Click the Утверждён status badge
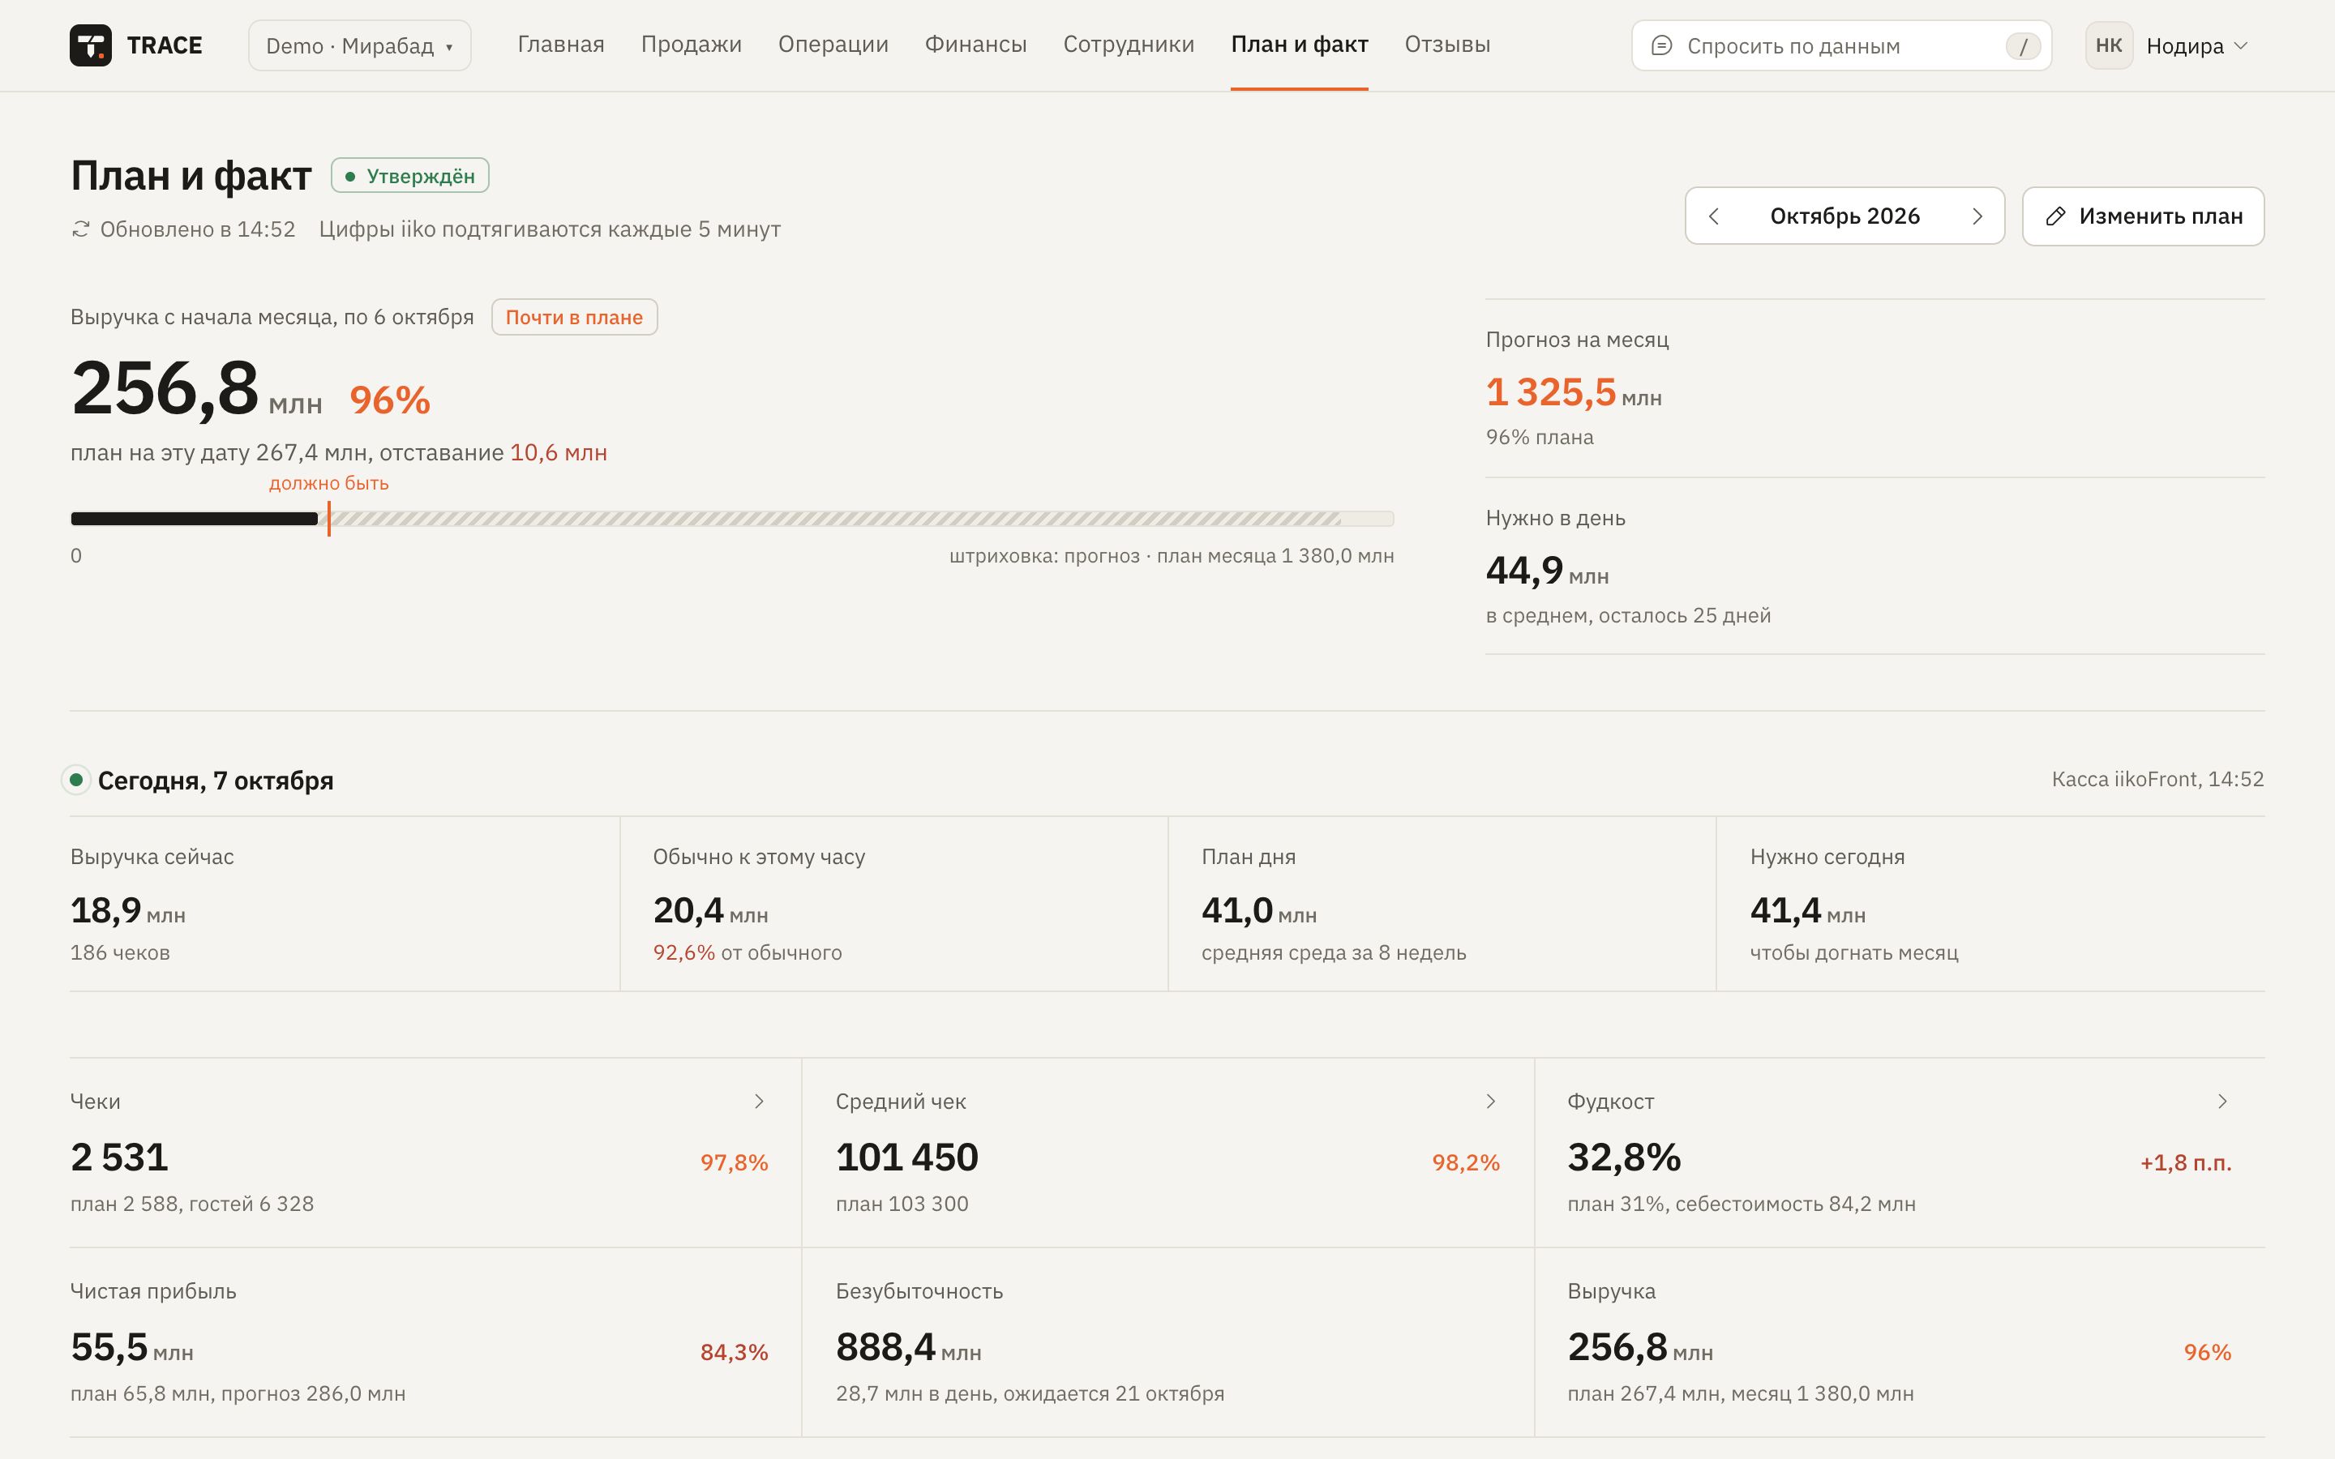 coord(410,176)
